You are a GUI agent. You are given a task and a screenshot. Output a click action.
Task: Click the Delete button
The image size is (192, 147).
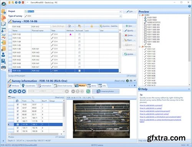pos(129,35)
